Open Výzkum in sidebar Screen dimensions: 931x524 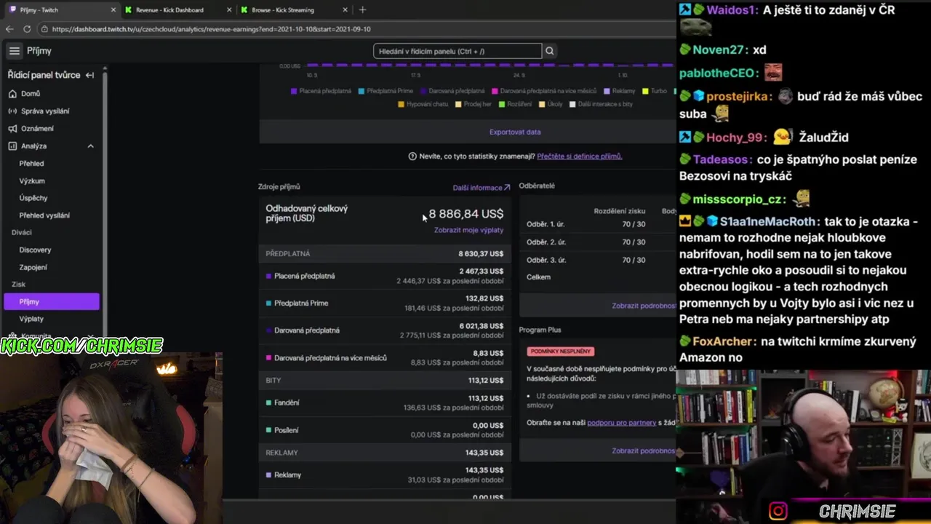tap(32, 181)
